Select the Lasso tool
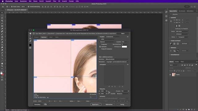The width and height of the screenshot is (198, 111). (x=2, y=18)
